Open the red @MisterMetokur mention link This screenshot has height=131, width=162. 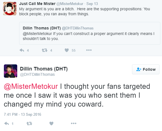pyautogui.click(x=31, y=86)
